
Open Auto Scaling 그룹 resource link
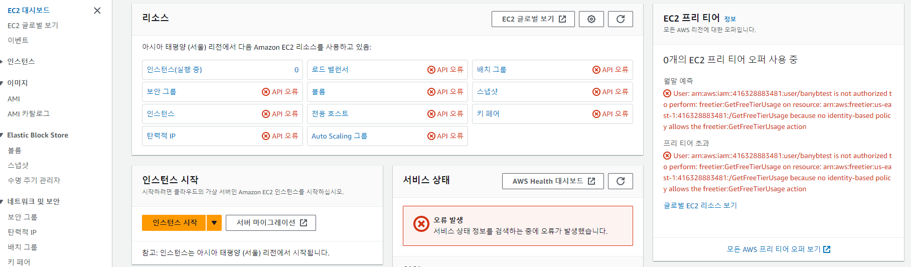[x=340, y=136]
